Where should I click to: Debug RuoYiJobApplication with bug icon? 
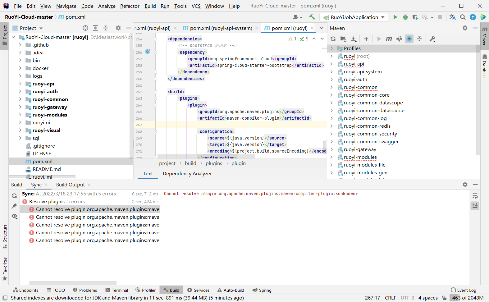(x=405, y=17)
